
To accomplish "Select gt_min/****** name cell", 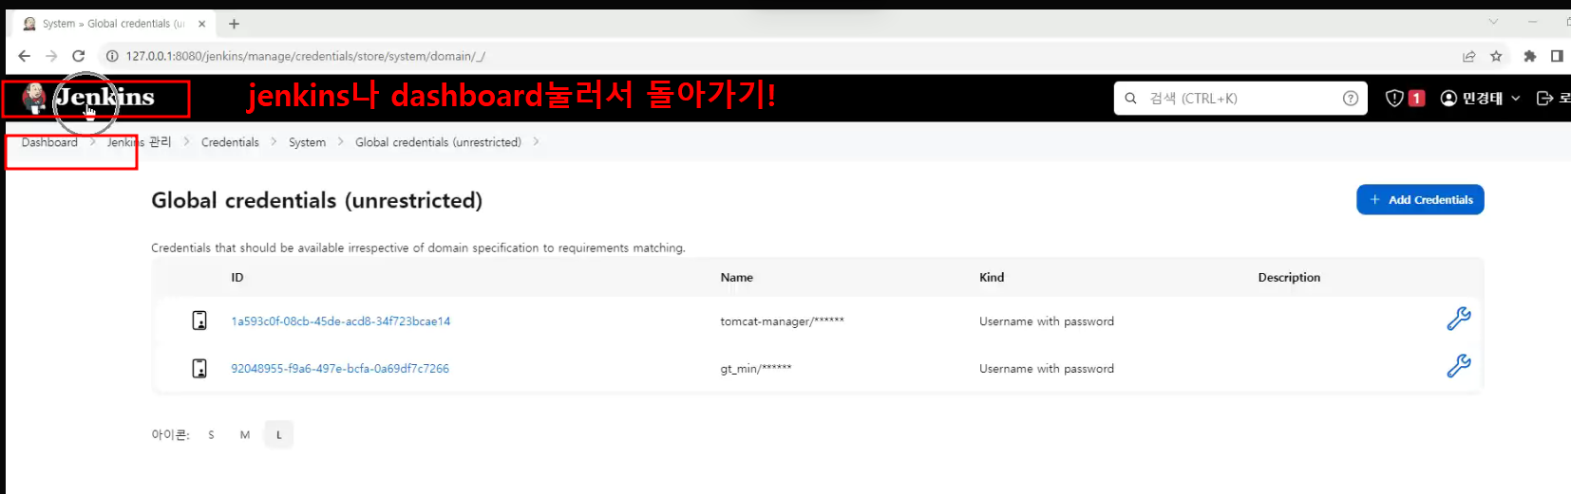I will pos(756,369).
